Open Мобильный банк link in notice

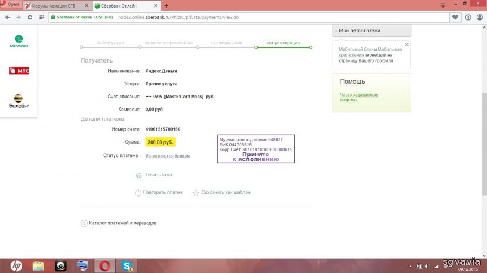[356, 49]
